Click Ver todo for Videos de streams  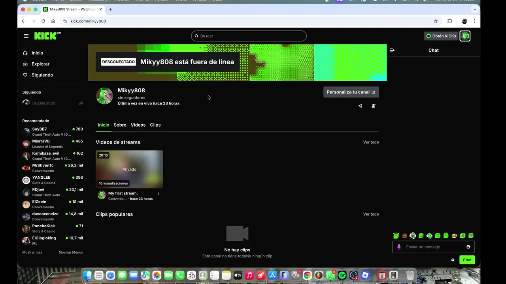[x=371, y=142]
